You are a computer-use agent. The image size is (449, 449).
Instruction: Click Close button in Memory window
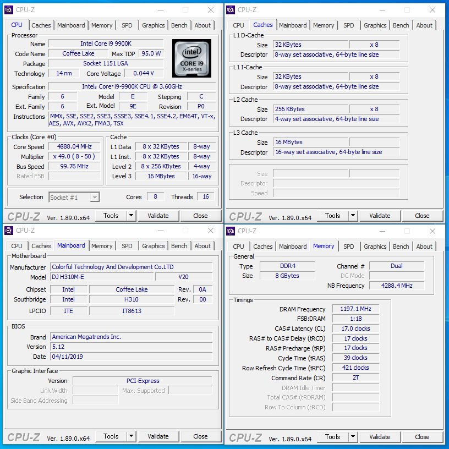[x=422, y=437]
